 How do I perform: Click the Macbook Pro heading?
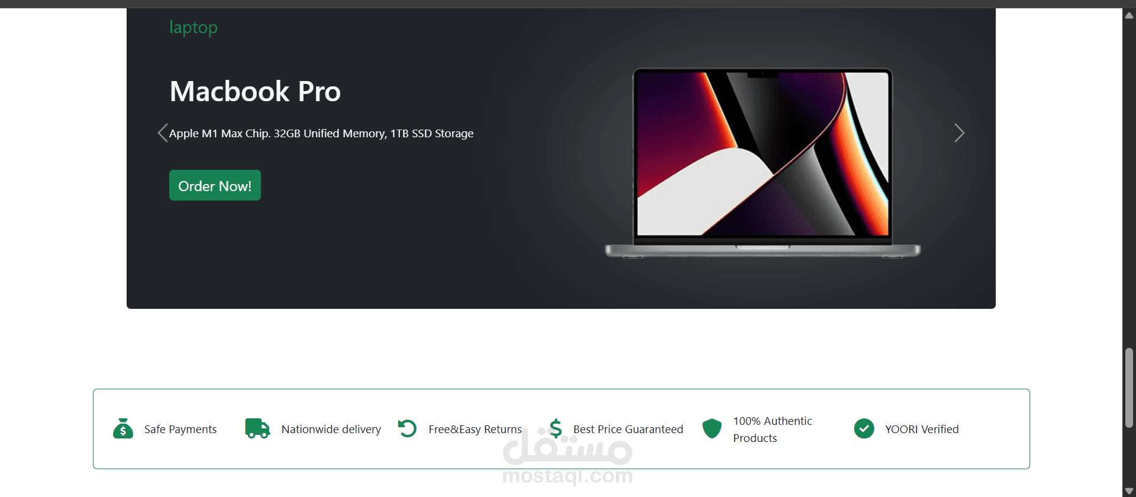[x=255, y=91]
